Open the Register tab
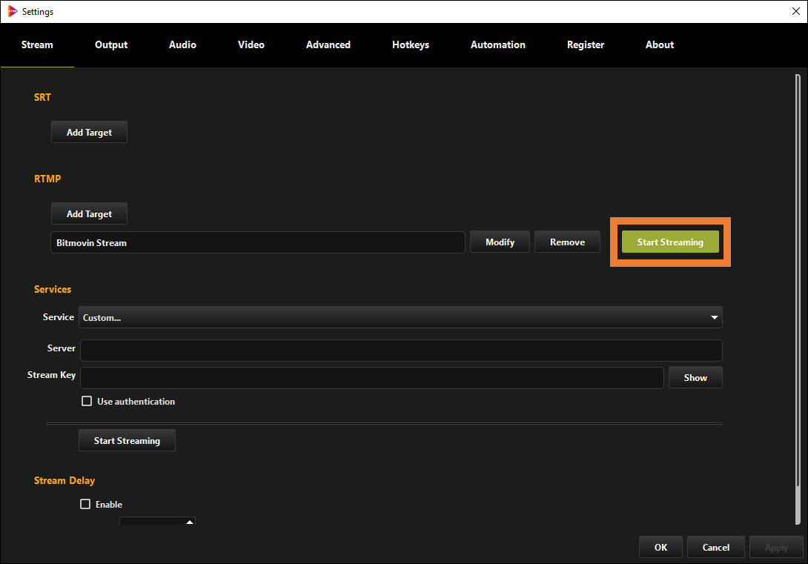Screen dimensions: 808x564 click(586, 44)
